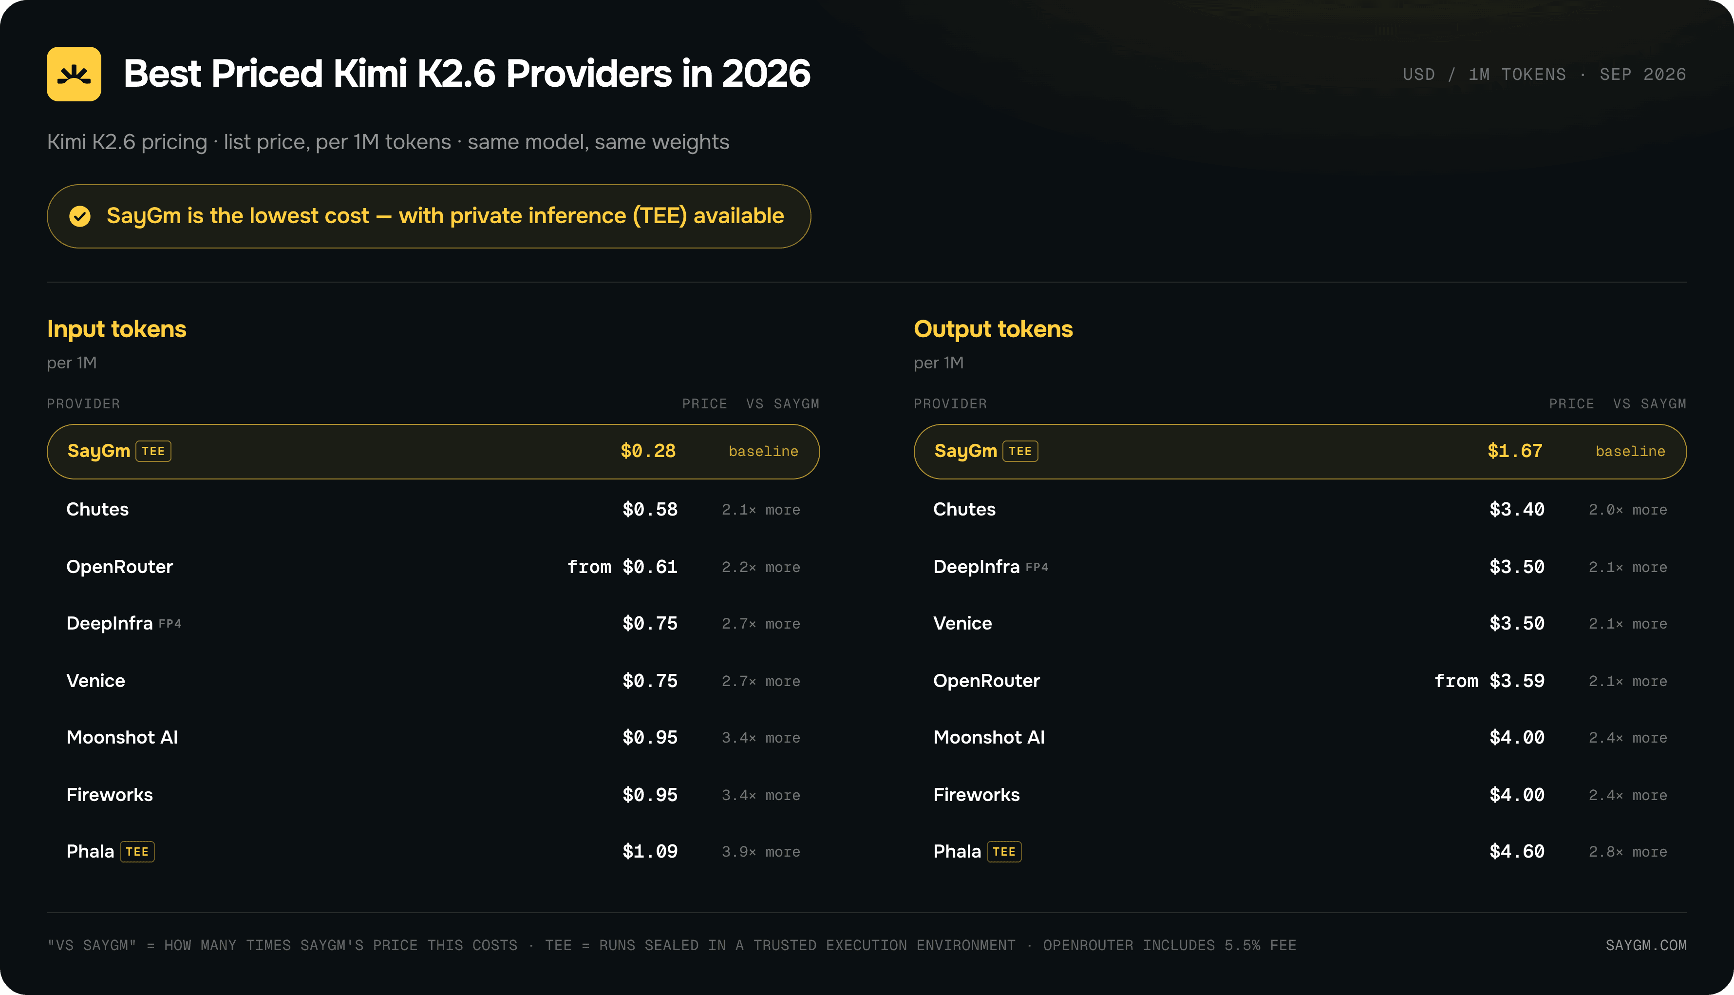This screenshot has height=995, width=1734.
Task: Click the PRICE column header in Input tokens
Action: tap(705, 404)
